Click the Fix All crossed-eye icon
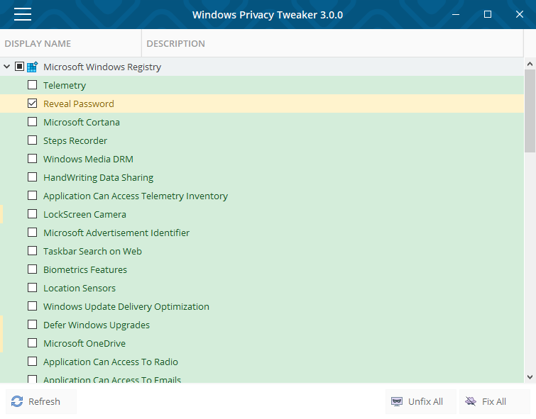 tap(471, 401)
